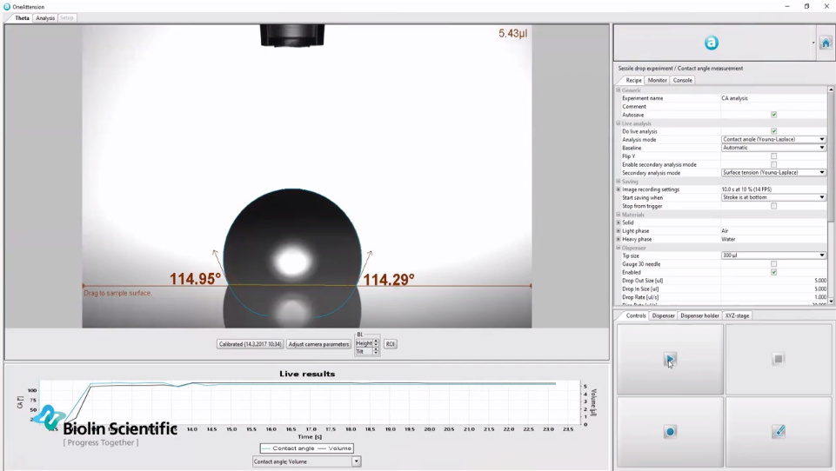Increase the BL Height stepper

coord(376,342)
